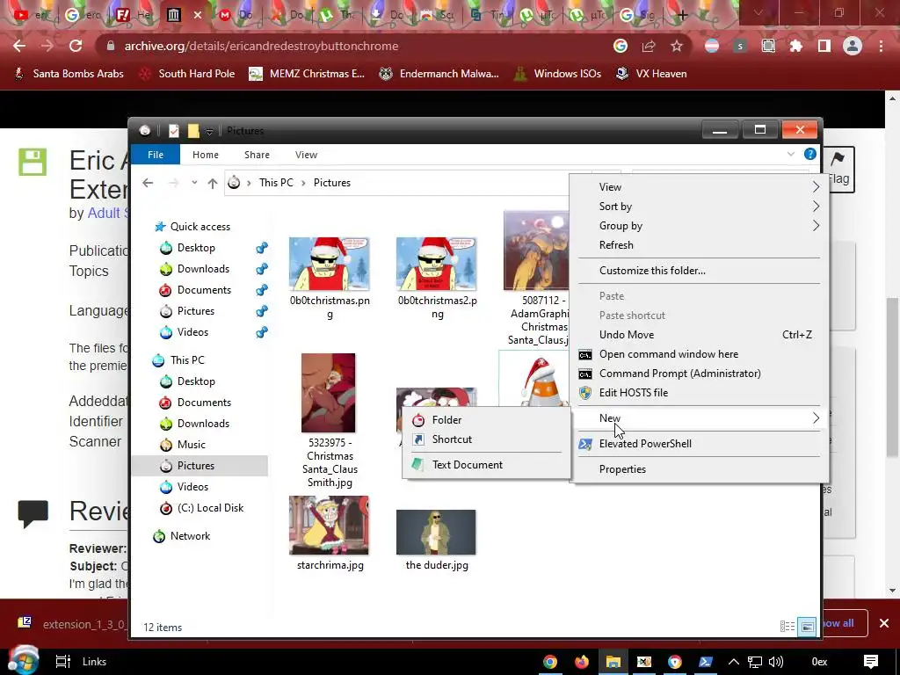The width and height of the screenshot is (900, 675).
Task: Open the PowerShell taskbar icon
Action: point(706,662)
